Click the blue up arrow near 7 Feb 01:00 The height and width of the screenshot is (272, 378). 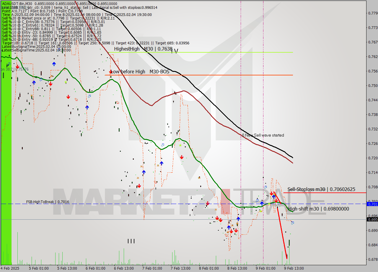[144, 171]
